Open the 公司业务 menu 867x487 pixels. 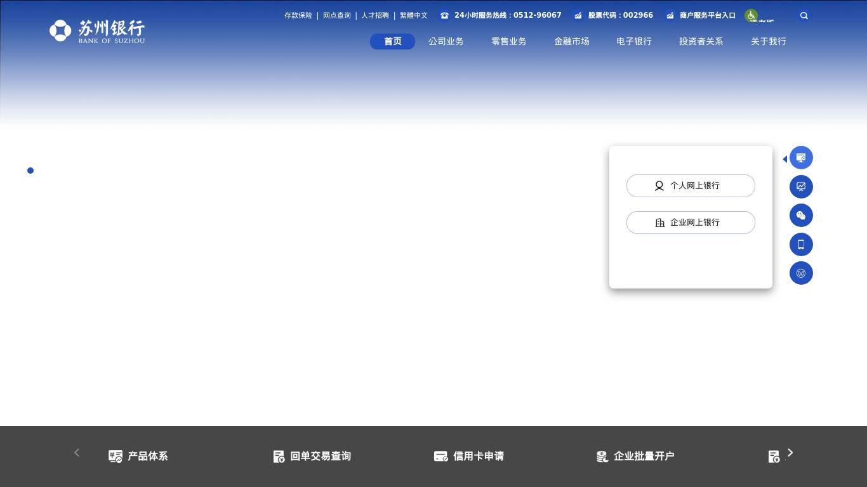coord(446,42)
